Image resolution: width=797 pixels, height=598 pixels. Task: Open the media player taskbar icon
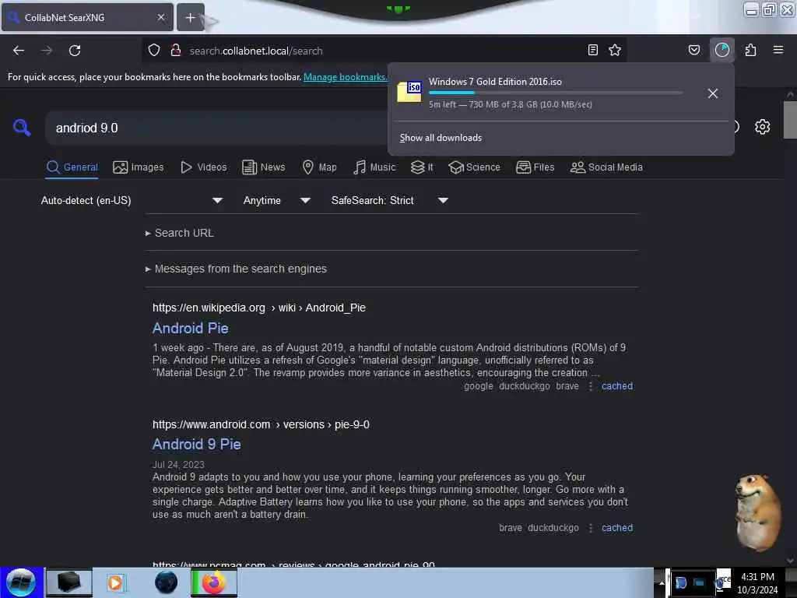click(115, 582)
